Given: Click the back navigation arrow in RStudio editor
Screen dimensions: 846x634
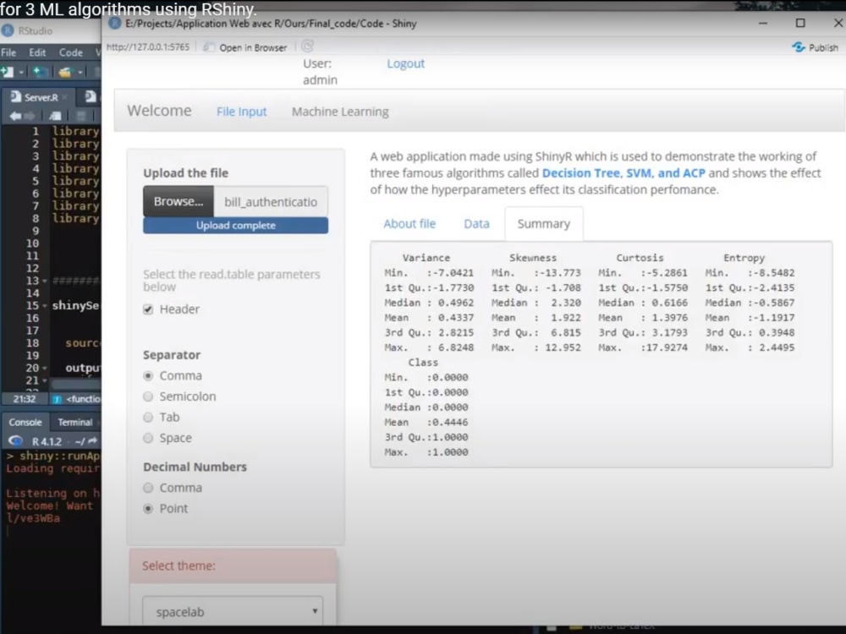Looking at the screenshot, I should [x=15, y=116].
